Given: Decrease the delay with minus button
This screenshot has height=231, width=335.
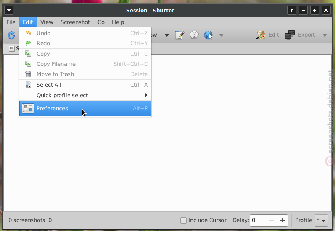Looking at the screenshot, I should tap(272, 220).
